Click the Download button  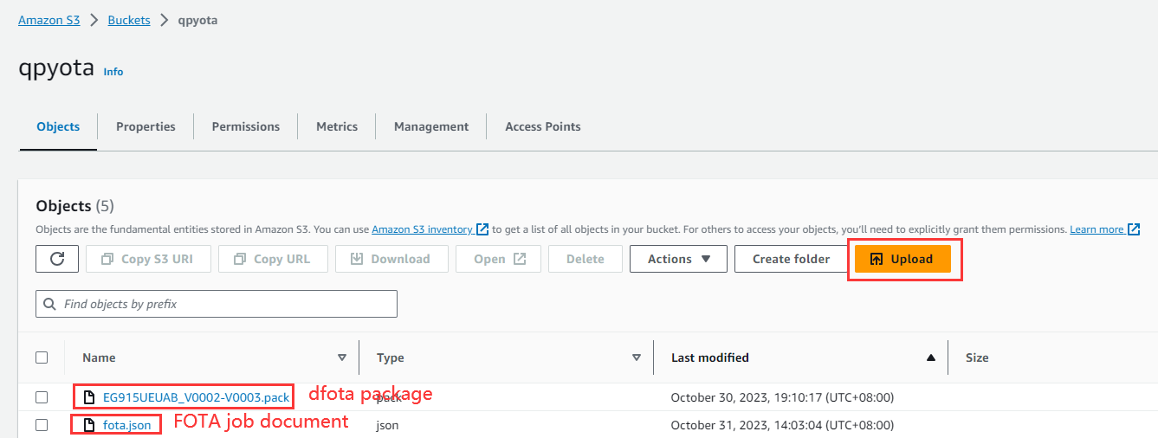tap(391, 259)
